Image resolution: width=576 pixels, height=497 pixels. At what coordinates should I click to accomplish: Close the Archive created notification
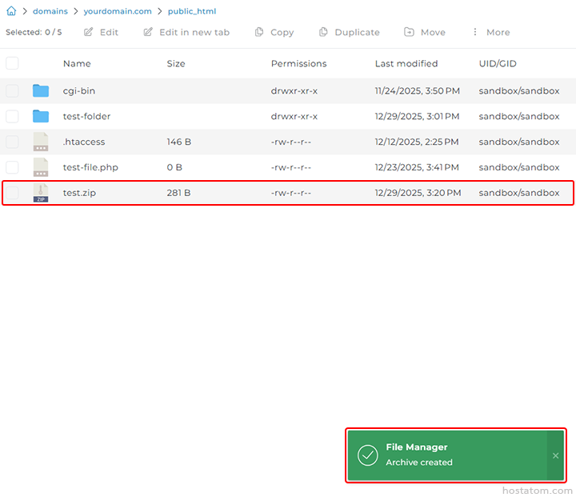pyautogui.click(x=555, y=455)
